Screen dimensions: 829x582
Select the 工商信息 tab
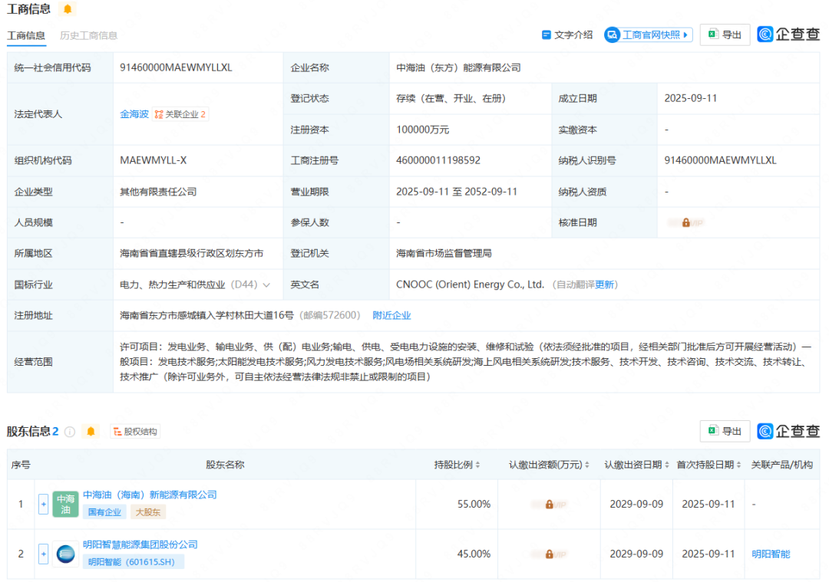(26, 35)
